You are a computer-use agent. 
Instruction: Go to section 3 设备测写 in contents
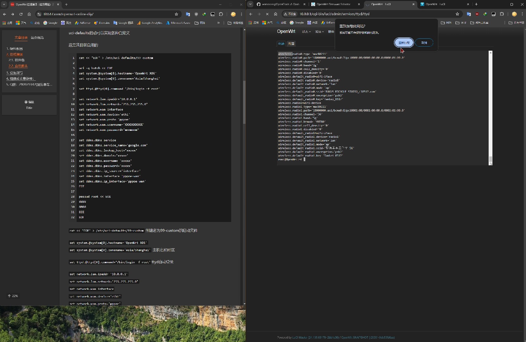(15, 73)
